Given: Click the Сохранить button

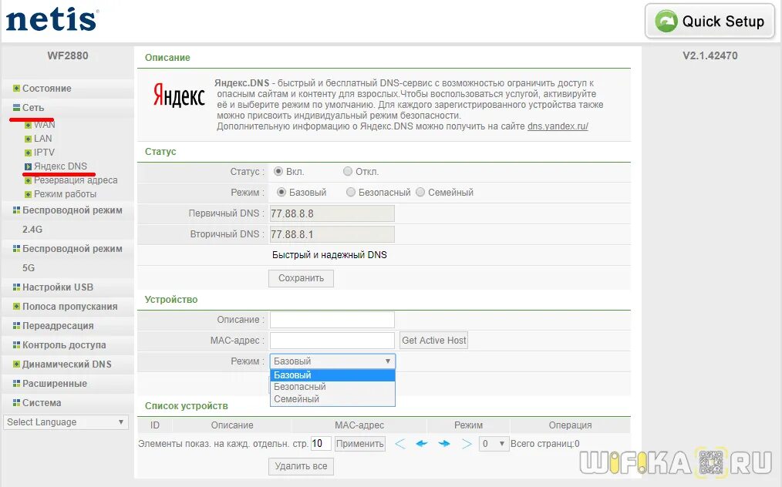Looking at the screenshot, I should coord(301,278).
